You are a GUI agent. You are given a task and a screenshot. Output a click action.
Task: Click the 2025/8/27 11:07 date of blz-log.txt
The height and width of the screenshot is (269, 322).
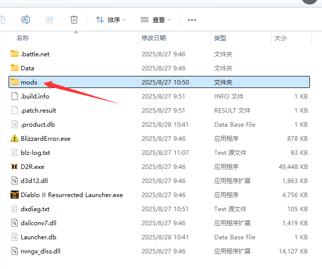click(165, 153)
